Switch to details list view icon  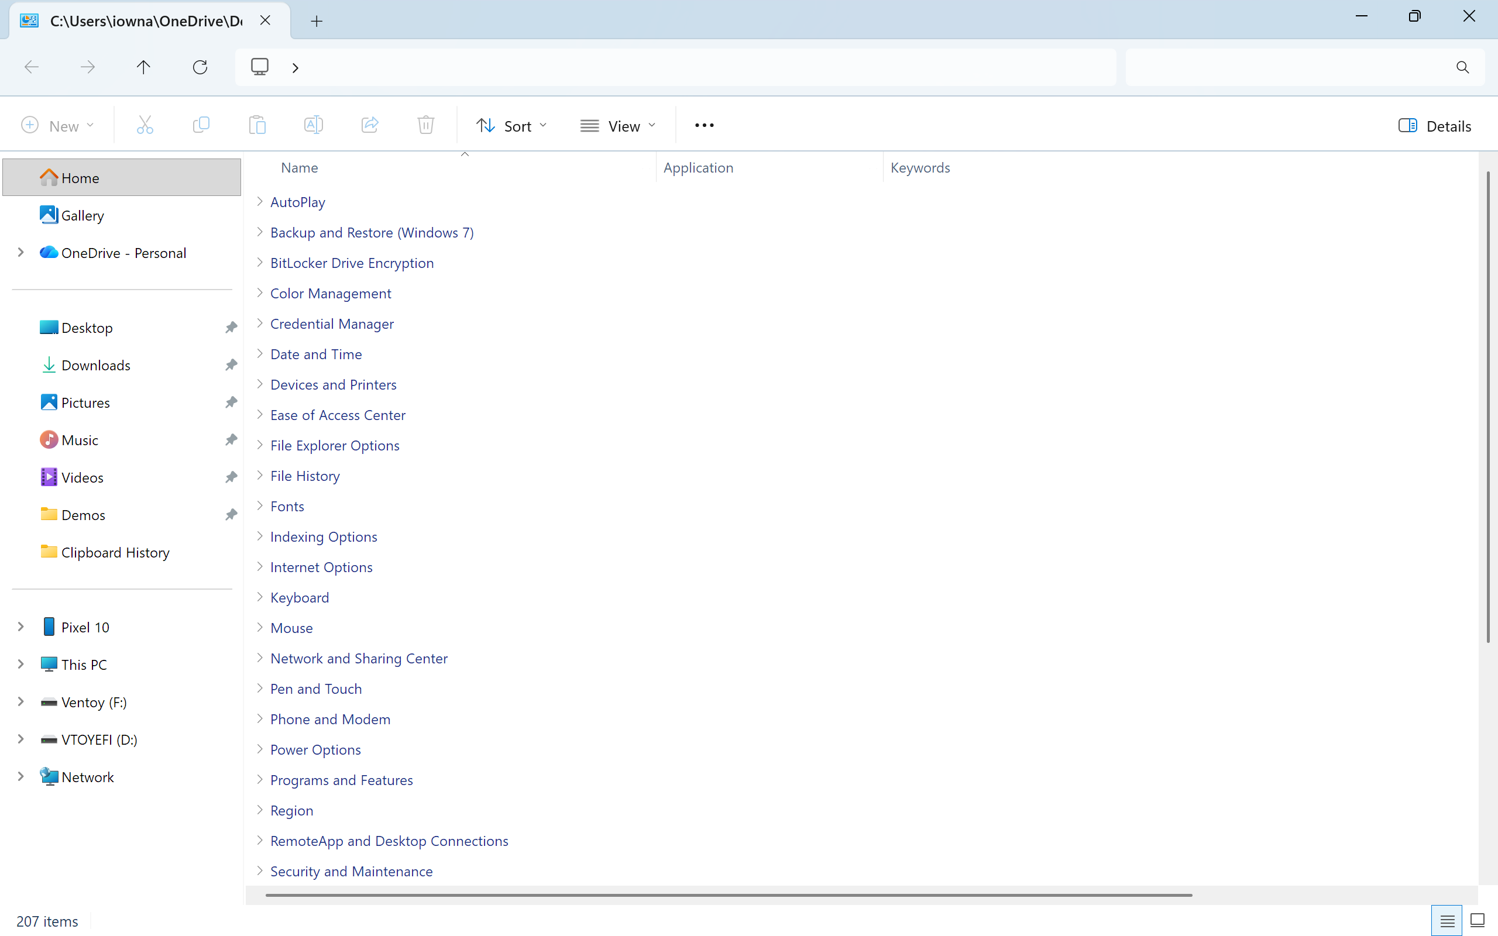pyautogui.click(x=1447, y=921)
